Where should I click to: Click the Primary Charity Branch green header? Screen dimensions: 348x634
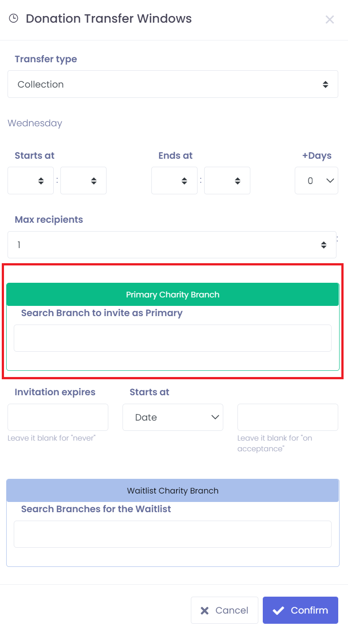pyautogui.click(x=173, y=294)
